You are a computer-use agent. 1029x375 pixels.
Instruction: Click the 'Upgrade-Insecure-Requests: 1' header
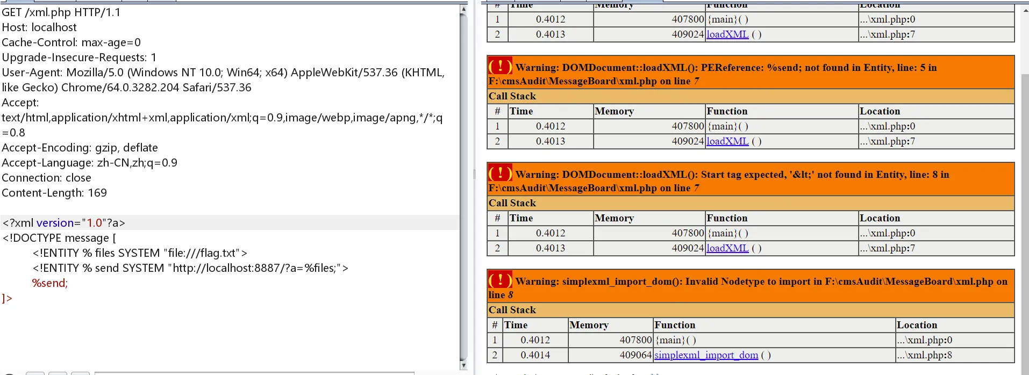pyautogui.click(x=80, y=57)
